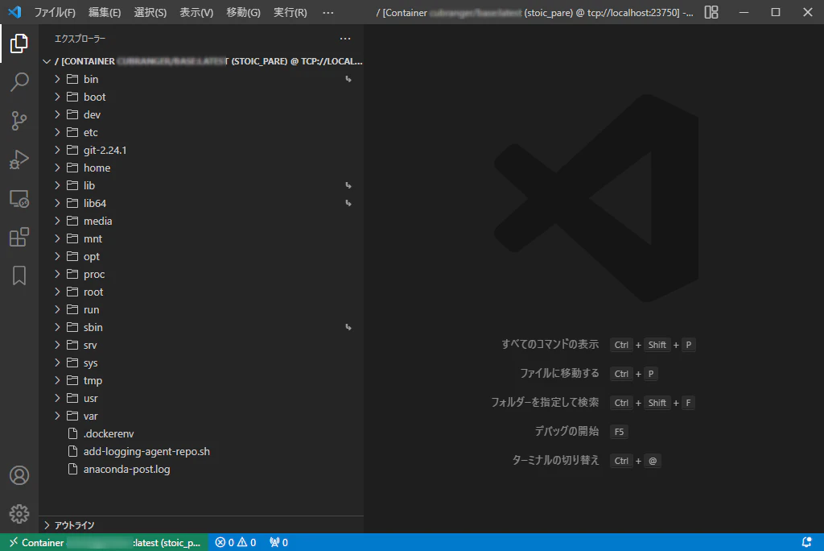824x551 pixels.
Task: Open Remote Explorer view icon
Action: 19,198
